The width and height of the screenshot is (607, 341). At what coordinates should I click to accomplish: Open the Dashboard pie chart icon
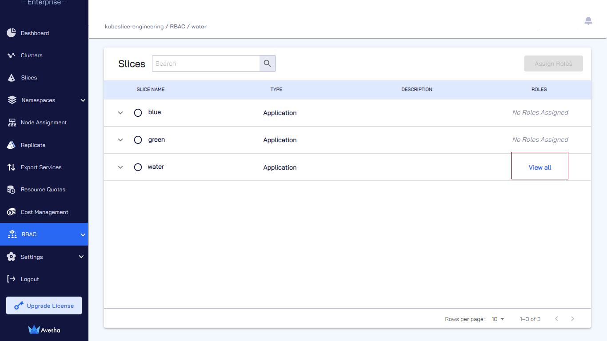click(12, 33)
